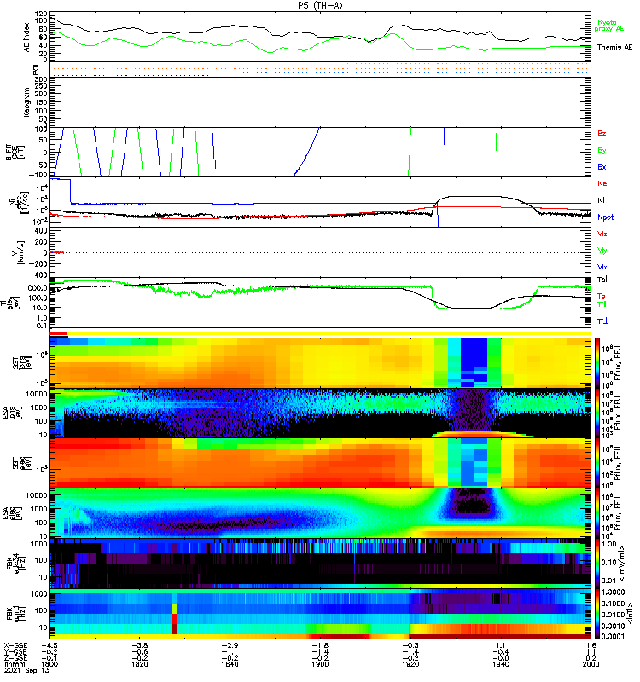Screen dimensions: 640x682
Task: Click the 1900 time tick label
Action: [320, 664]
